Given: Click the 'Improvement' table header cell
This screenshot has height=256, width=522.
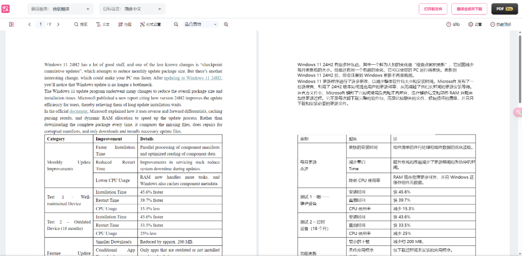Looking at the screenshot, I should [x=115, y=139].
